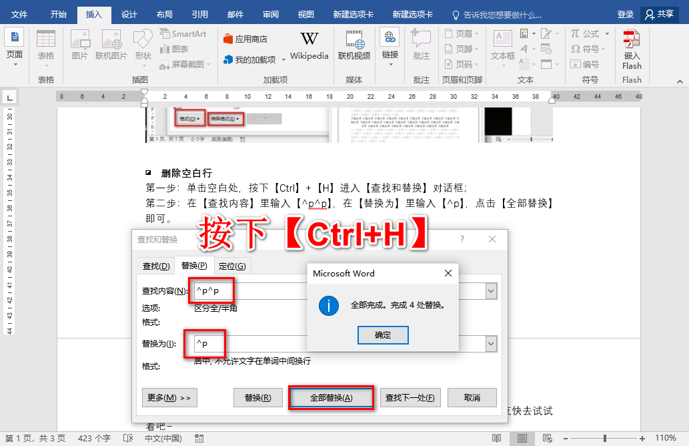Viewport: 689px width, 446px height.
Task: Open the 视图 ribbon tab
Action: tap(306, 15)
